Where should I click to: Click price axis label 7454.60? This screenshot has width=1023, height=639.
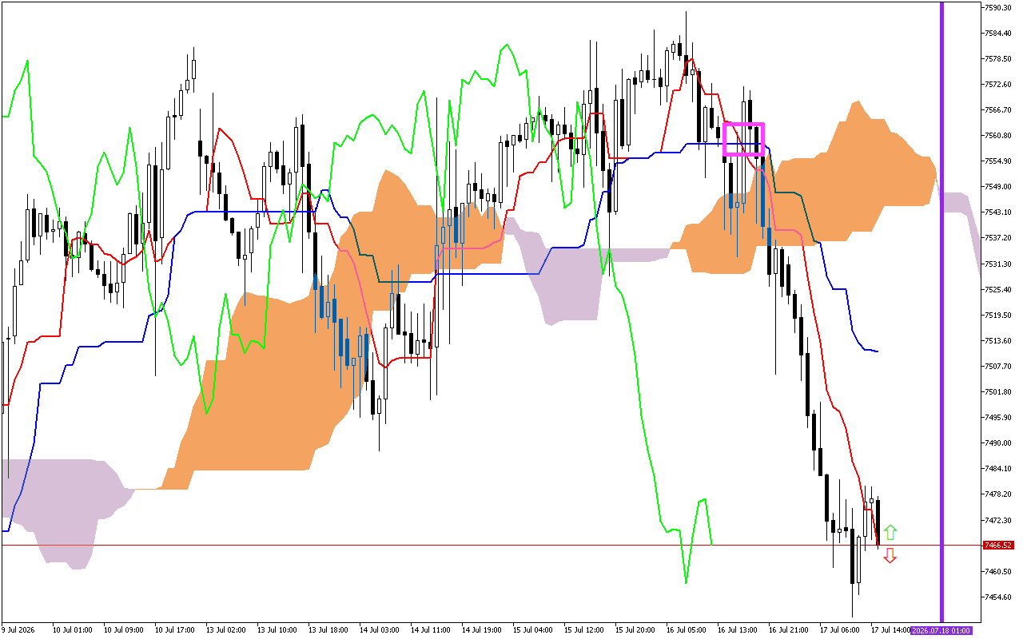point(999,597)
